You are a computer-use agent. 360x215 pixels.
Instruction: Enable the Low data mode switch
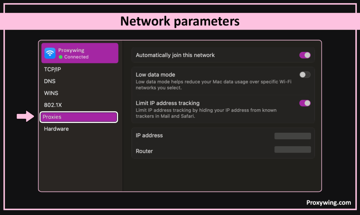pyautogui.click(x=305, y=75)
